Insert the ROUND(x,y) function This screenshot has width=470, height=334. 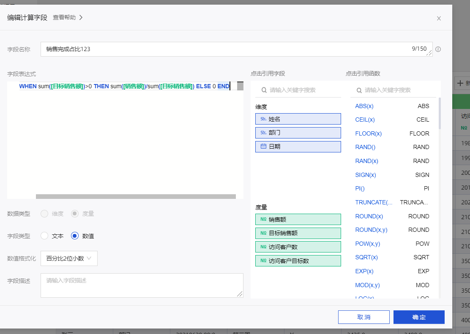(371, 230)
